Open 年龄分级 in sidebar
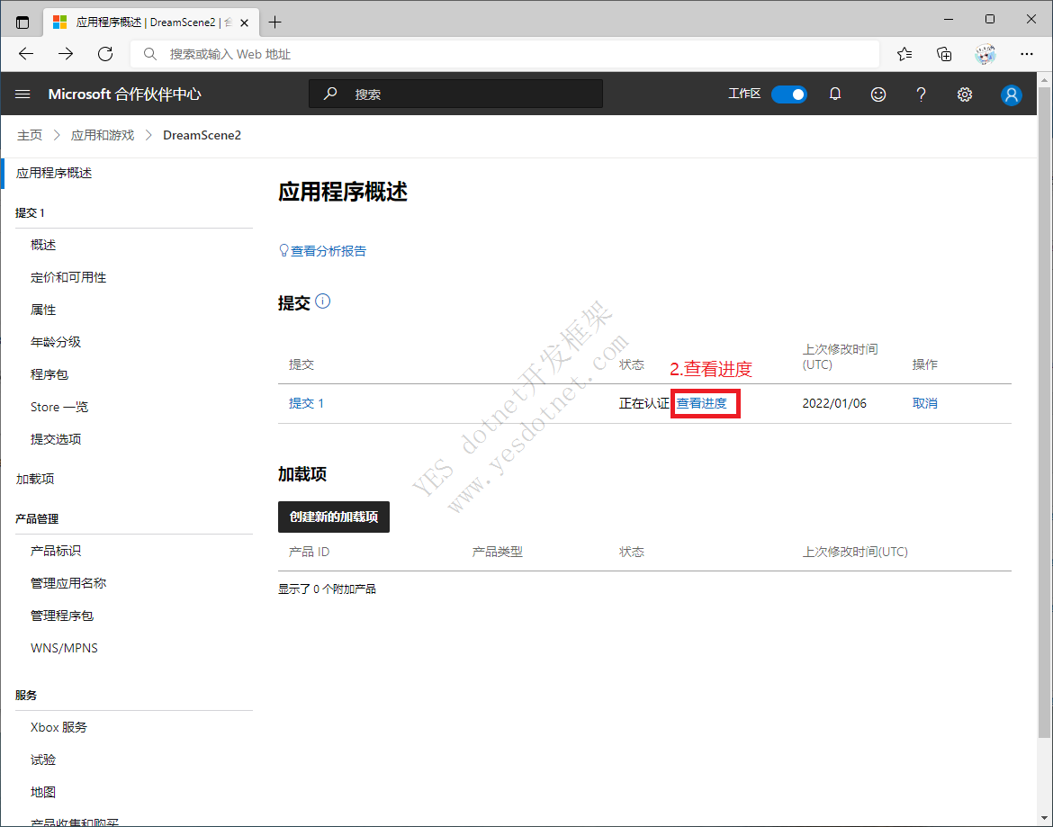The width and height of the screenshot is (1053, 827). [x=56, y=342]
